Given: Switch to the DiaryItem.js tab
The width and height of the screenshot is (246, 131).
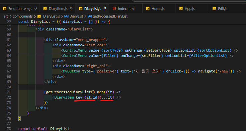Looking at the screenshot, I should coord(58,9).
